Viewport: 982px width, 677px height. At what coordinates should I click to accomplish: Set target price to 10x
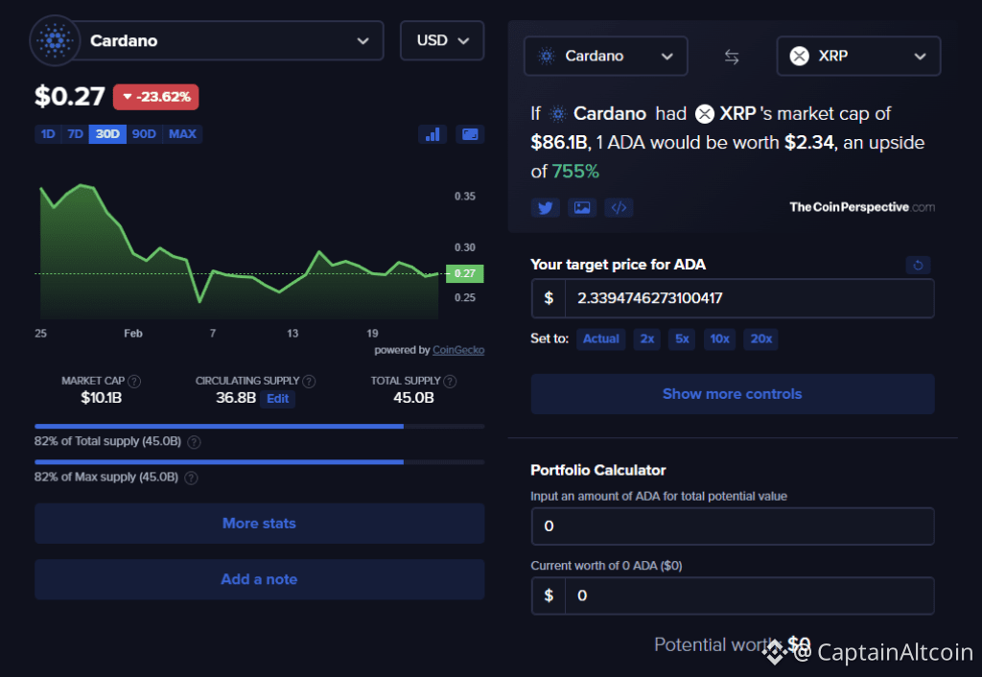coord(719,338)
